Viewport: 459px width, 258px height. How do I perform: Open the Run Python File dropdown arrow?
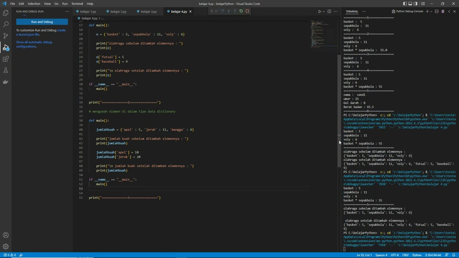click(x=324, y=11)
